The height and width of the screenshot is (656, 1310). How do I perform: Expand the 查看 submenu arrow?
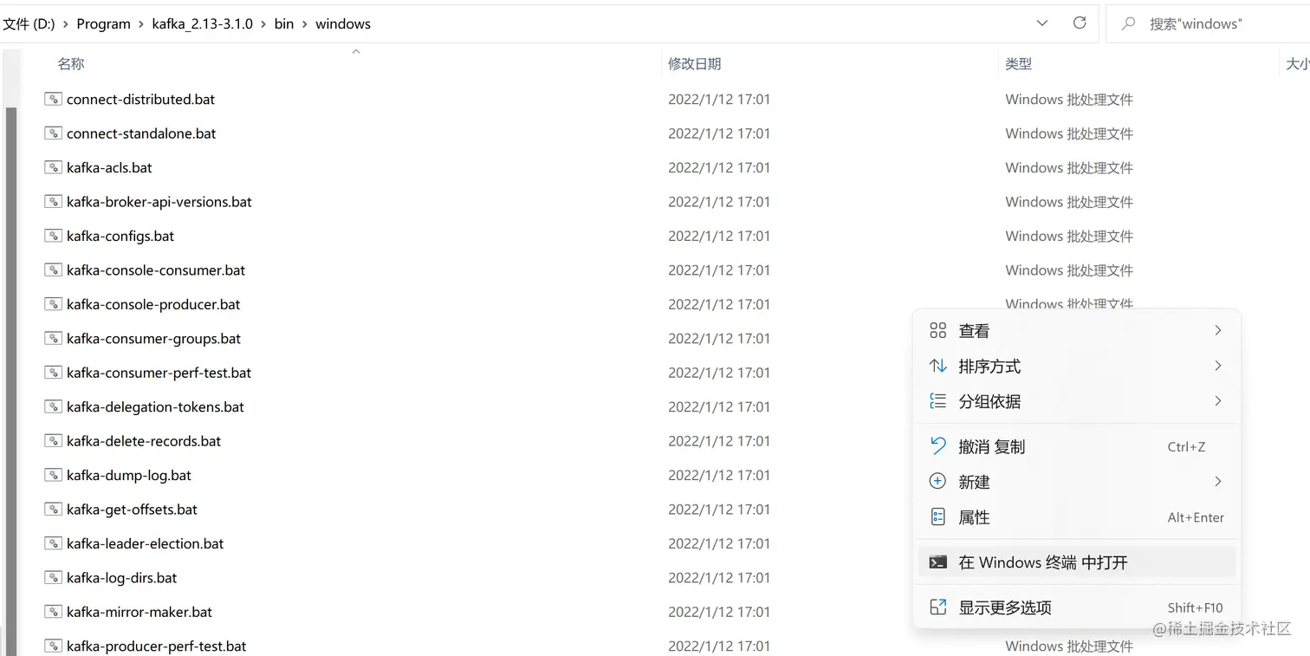pyautogui.click(x=1218, y=330)
